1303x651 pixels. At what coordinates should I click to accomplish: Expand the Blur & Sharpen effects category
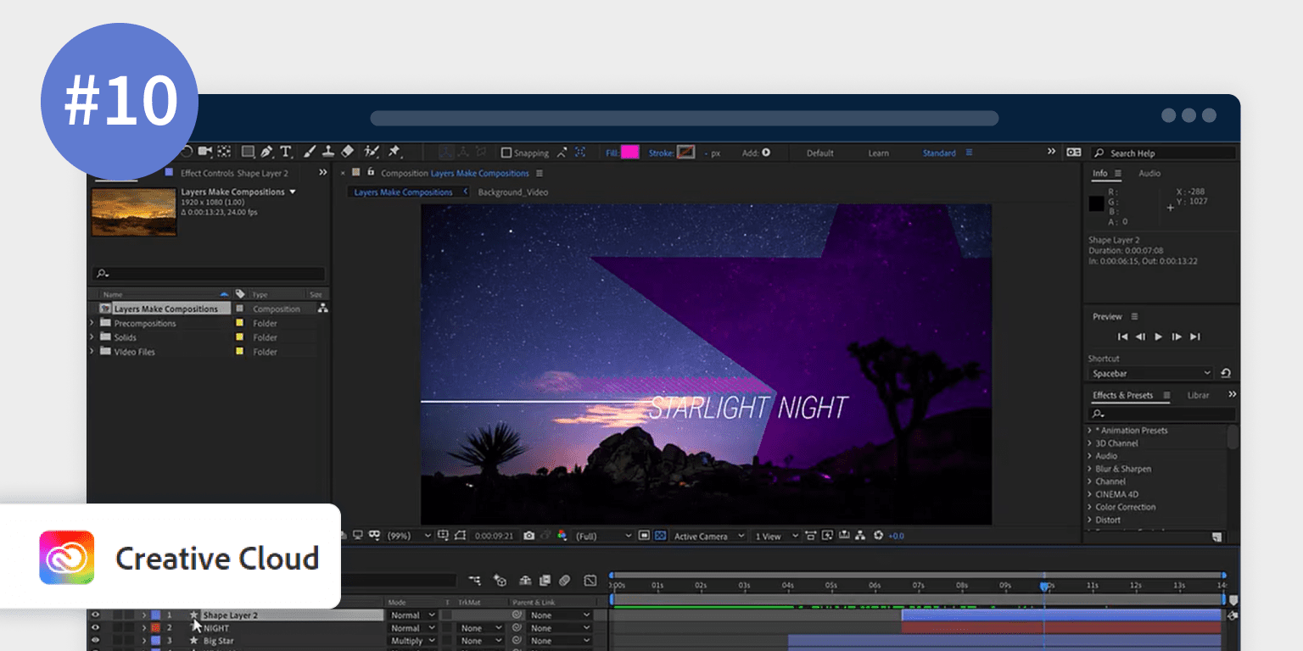pos(1090,469)
